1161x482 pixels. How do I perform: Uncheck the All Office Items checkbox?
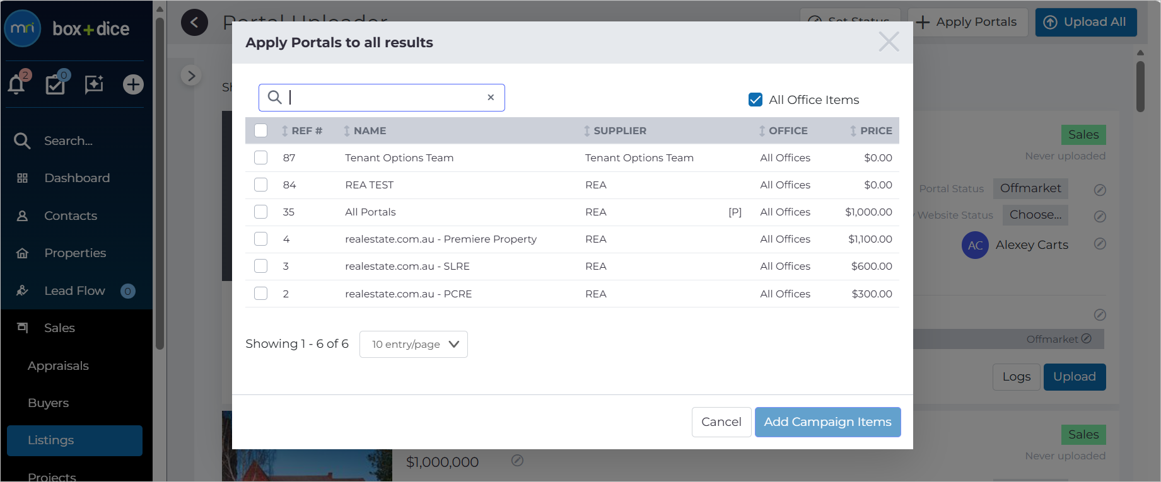point(756,100)
